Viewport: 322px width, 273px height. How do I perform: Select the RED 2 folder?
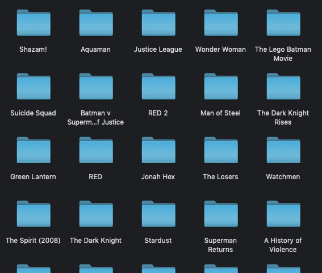tap(158, 86)
